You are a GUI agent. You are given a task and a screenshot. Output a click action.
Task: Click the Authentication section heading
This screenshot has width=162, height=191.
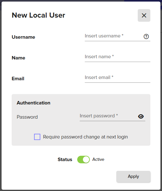33,103
